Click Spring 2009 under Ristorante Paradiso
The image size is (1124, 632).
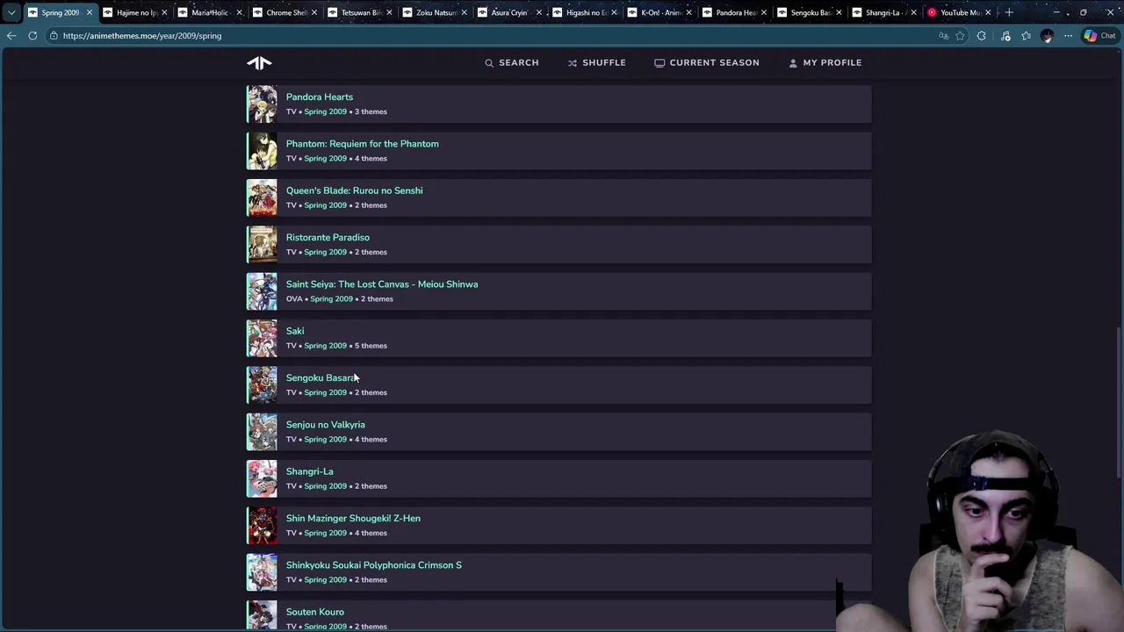pos(325,252)
